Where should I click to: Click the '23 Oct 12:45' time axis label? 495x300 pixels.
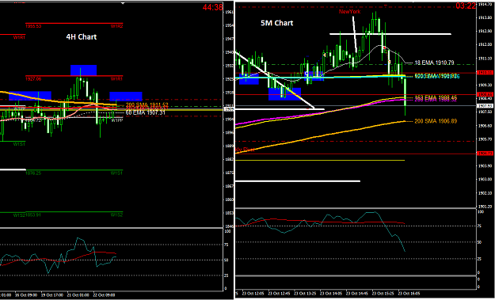(x=278, y=293)
